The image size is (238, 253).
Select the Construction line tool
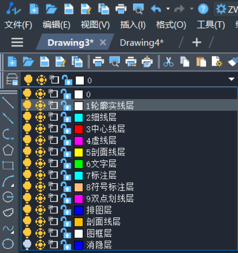8,118
